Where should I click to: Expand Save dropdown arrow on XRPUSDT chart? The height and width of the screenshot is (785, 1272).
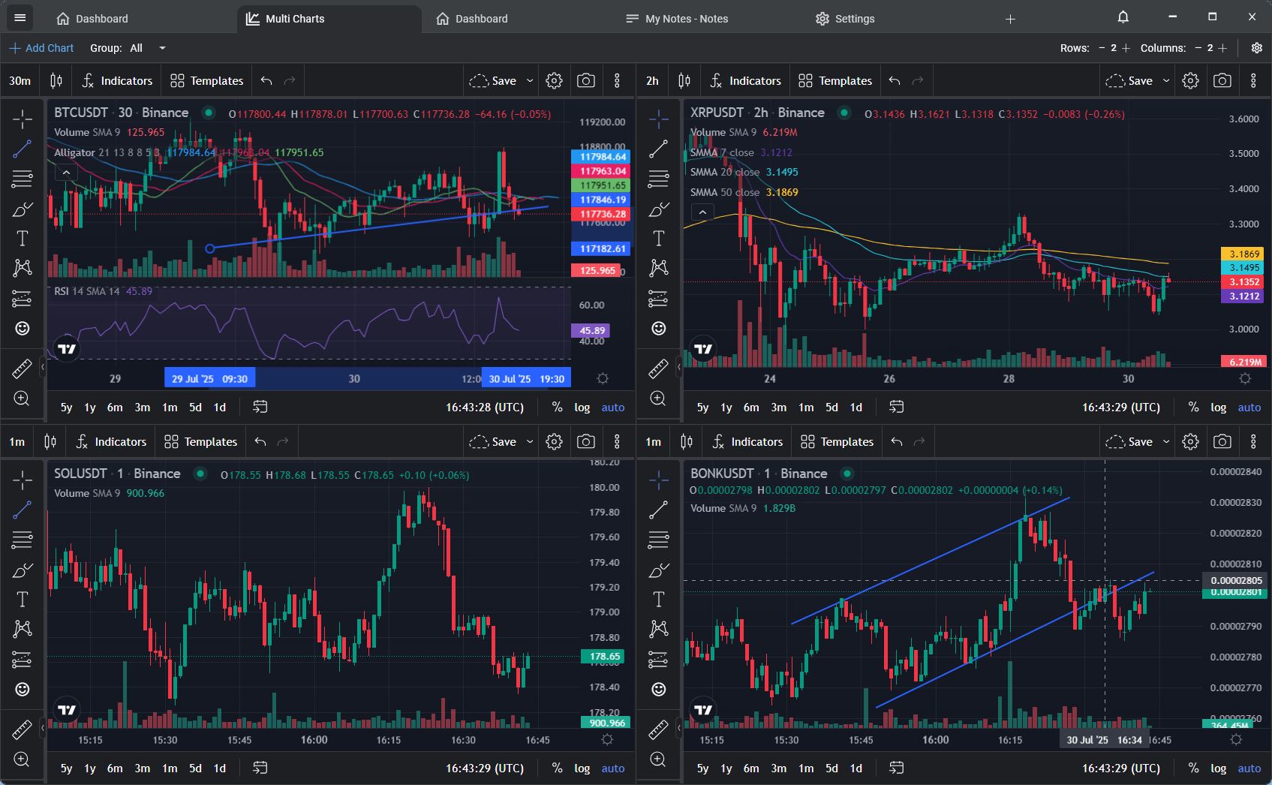pos(1166,80)
